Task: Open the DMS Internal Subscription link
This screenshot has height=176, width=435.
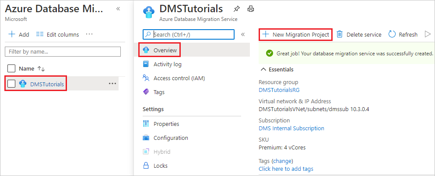Action: 291,128
